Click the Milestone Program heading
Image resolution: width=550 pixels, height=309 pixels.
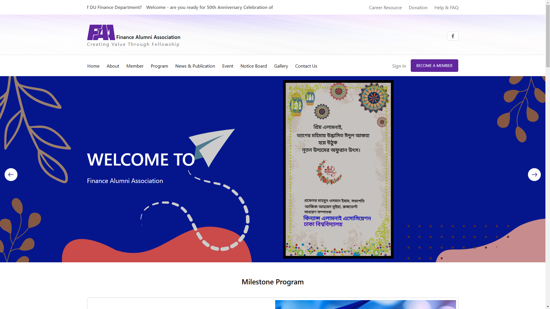point(273,282)
